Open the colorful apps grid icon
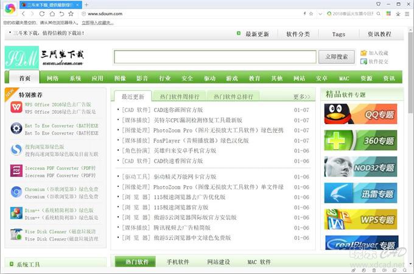 pyautogui.click(x=388, y=13)
